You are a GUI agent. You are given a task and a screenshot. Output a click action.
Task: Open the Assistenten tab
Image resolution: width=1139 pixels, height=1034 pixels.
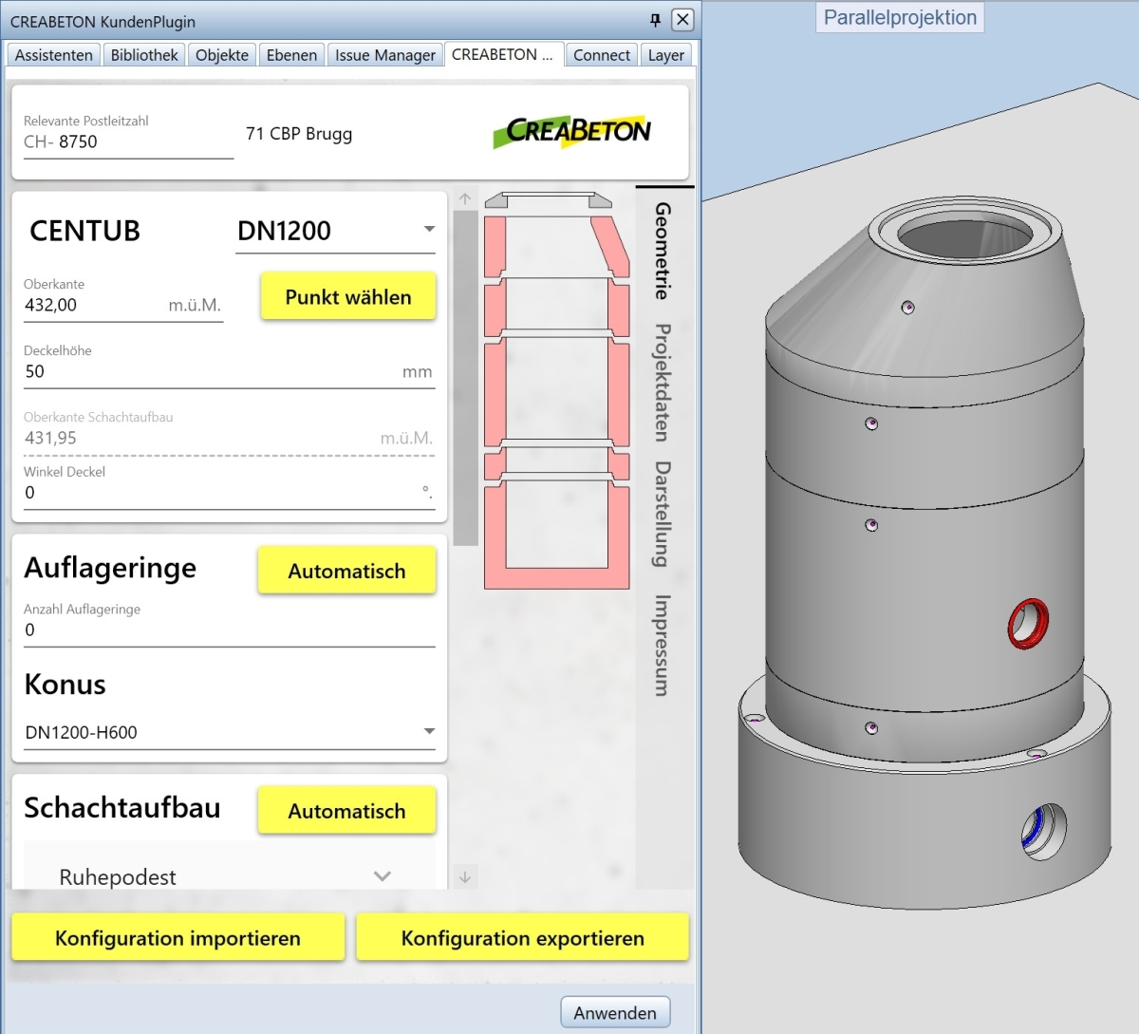coord(53,55)
